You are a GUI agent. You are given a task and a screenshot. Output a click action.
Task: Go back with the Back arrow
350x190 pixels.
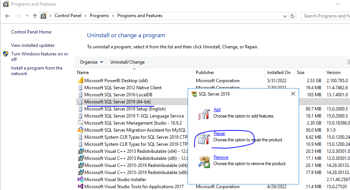coord(7,16)
